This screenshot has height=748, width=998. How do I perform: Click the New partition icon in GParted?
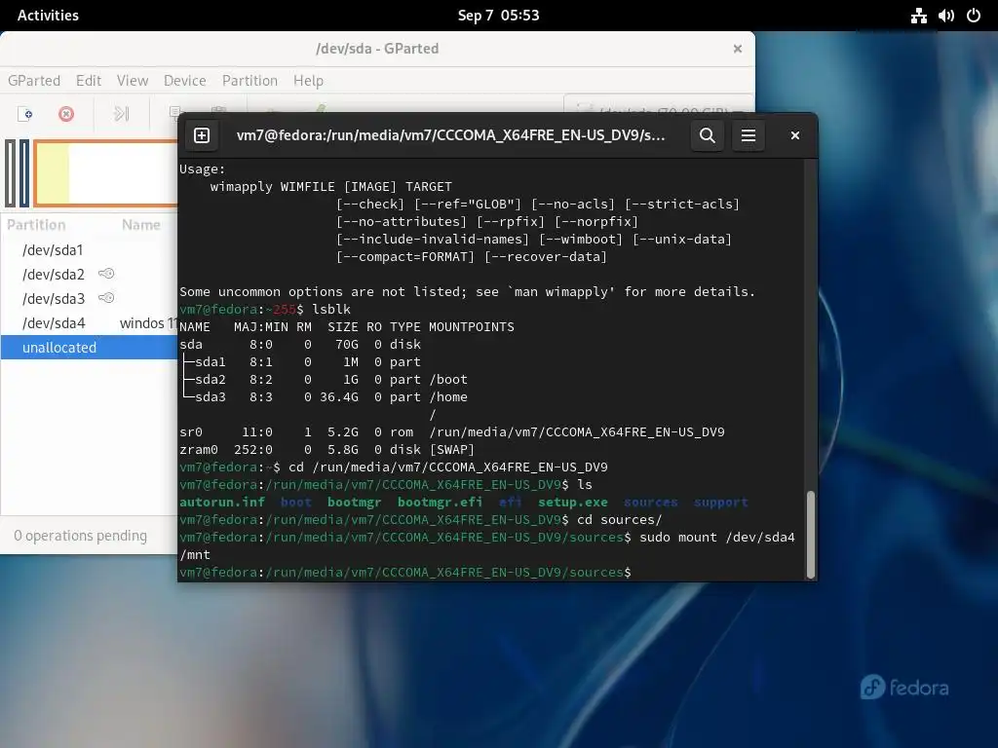(25, 114)
